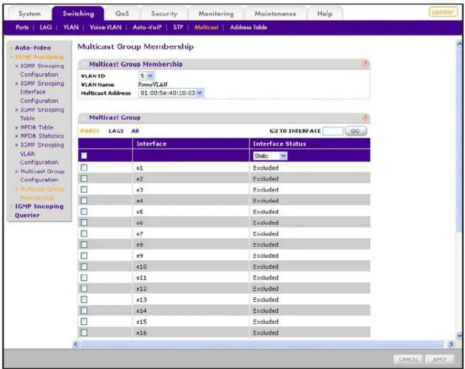The image size is (465, 369).
Task: Switch to the System tab
Action: pos(29,14)
